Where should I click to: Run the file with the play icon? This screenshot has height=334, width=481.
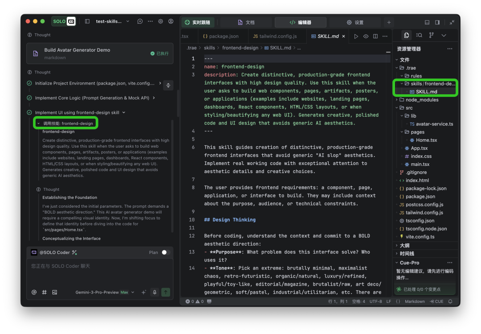[356, 36]
